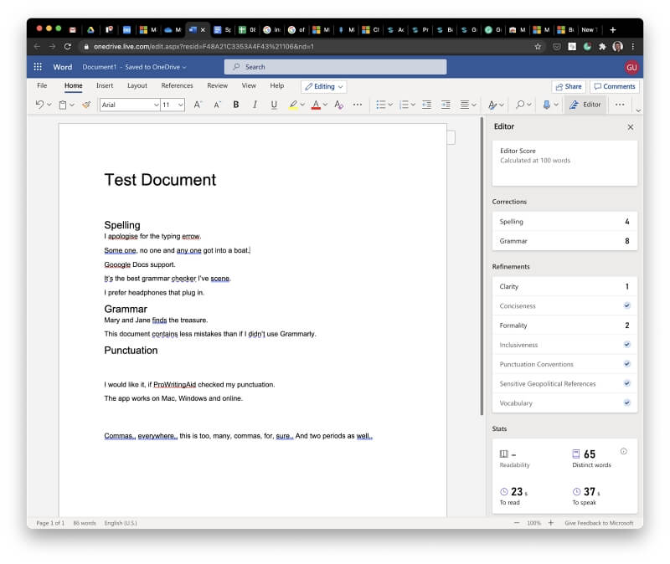670x564 pixels.
Task: Close the Editor pane
Action: point(631,127)
